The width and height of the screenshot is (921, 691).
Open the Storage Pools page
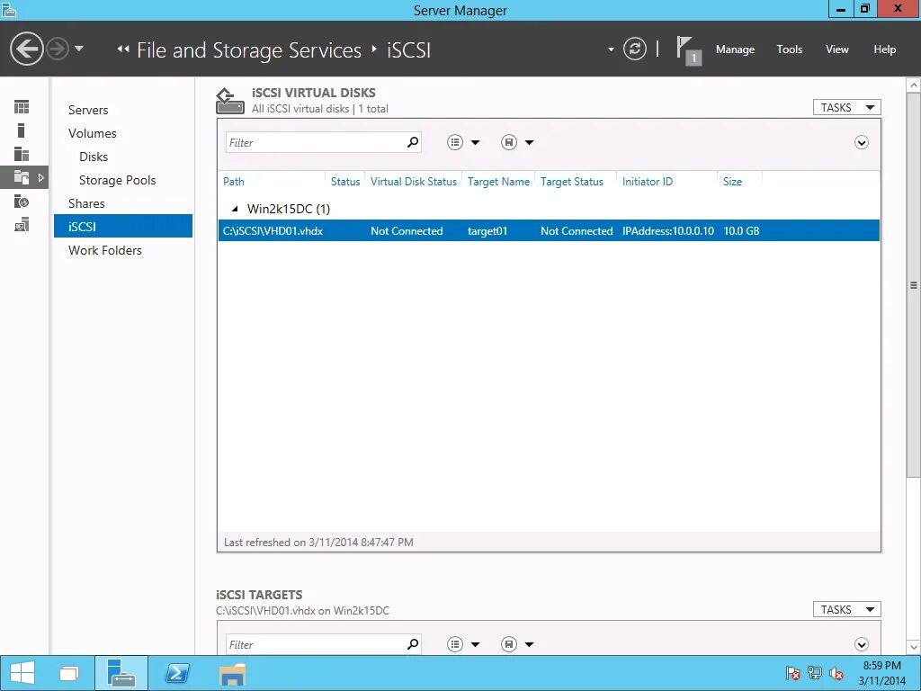click(118, 180)
